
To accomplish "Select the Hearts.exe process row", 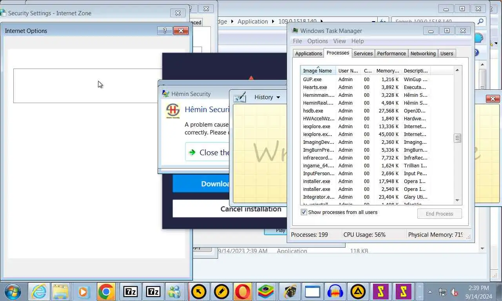I will click(x=365, y=87).
